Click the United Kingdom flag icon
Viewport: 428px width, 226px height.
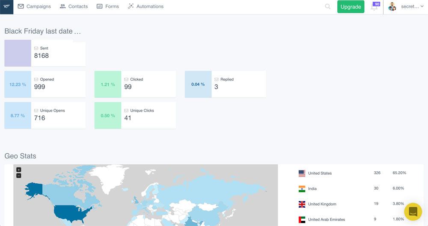[302, 204]
